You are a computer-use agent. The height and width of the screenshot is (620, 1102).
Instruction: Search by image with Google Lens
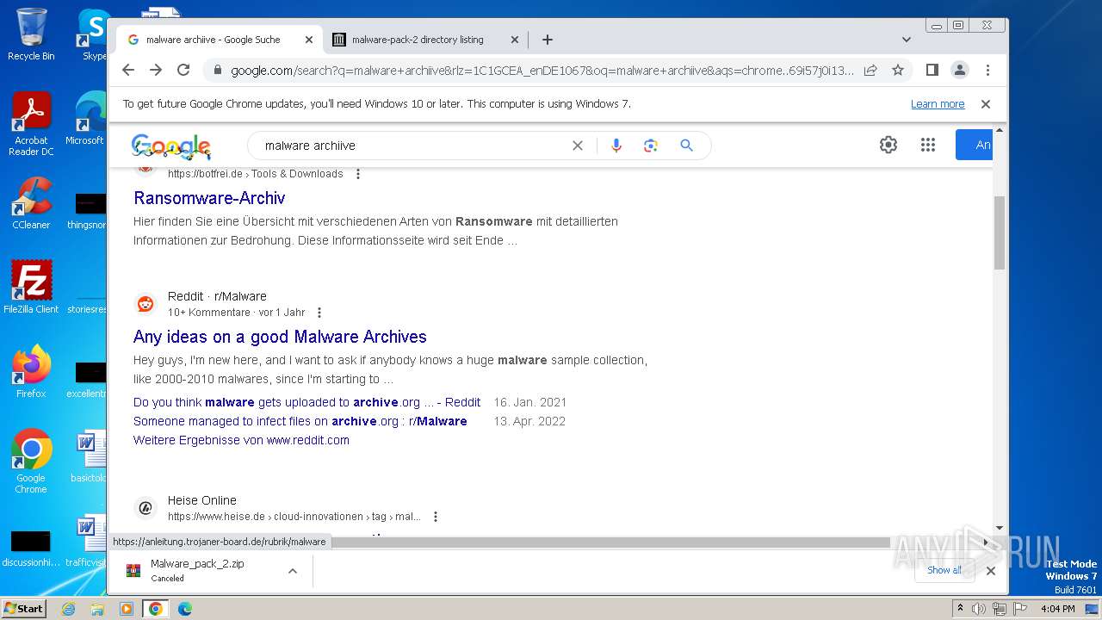click(x=651, y=146)
